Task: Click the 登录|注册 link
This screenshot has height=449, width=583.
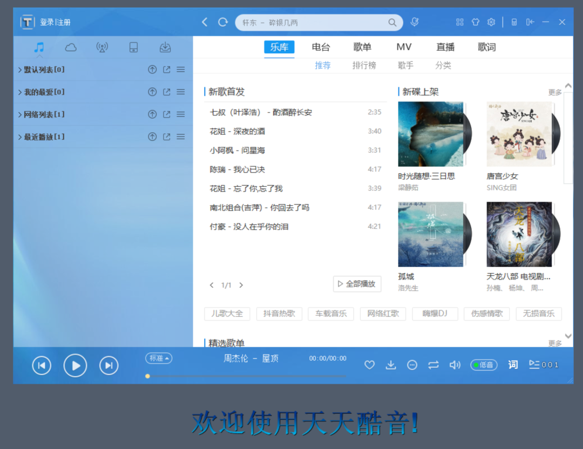Action: point(55,22)
